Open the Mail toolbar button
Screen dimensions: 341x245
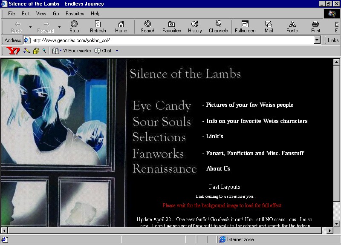[269, 27]
